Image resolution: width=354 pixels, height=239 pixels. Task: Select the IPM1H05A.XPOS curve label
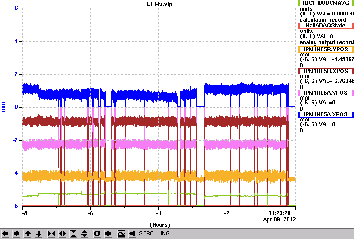point(326,115)
